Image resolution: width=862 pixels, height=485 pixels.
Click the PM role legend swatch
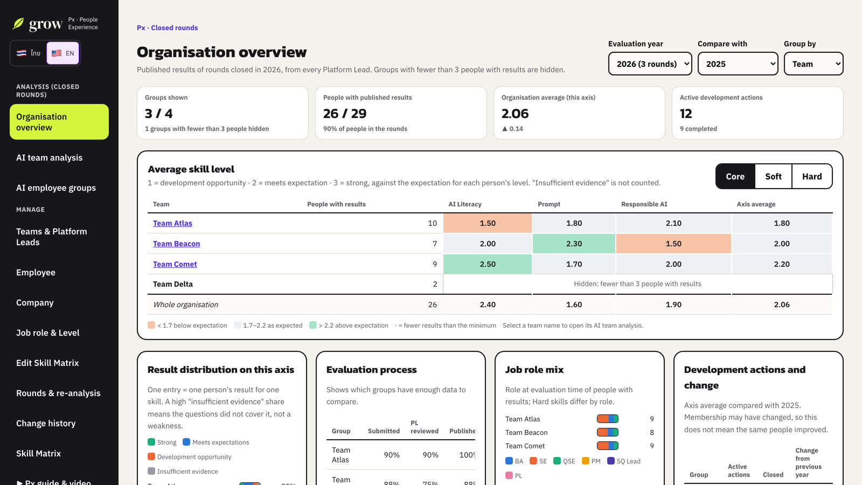586,461
